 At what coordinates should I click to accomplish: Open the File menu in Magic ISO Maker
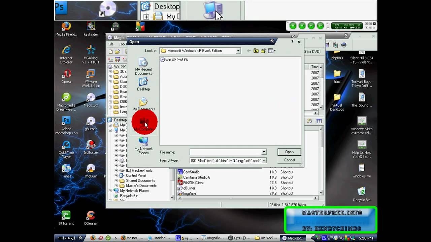[x=111, y=44]
